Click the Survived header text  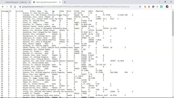click(19, 11)
